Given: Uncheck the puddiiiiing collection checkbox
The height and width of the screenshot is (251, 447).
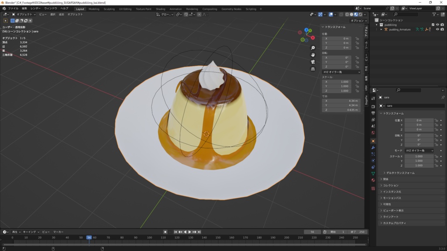Looking at the screenshot, I should coord(433,25).
